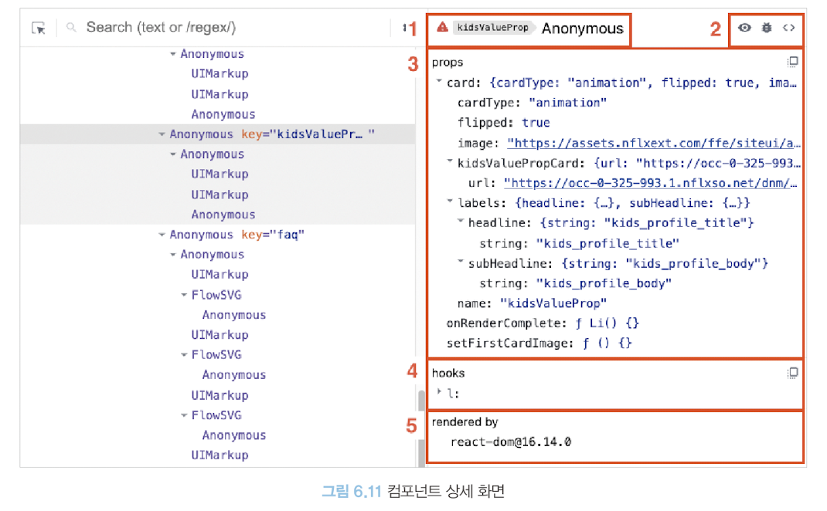This screenshot has width=827, height=511.
Task: Click the flipped true value
Action: (536, 123)
